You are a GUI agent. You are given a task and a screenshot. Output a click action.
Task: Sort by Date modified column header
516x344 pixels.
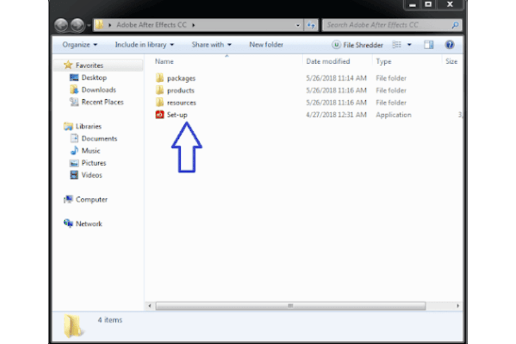coord(328,61)
